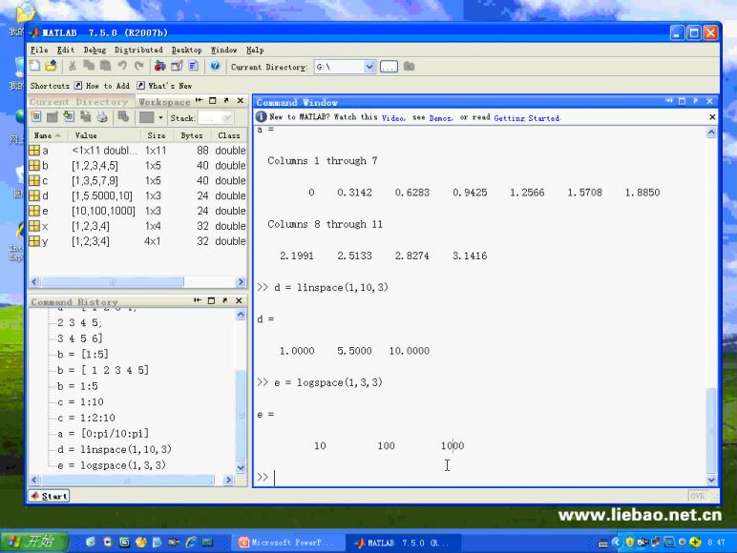Open the Help menu
737x553 pixels.
[255, 50]
